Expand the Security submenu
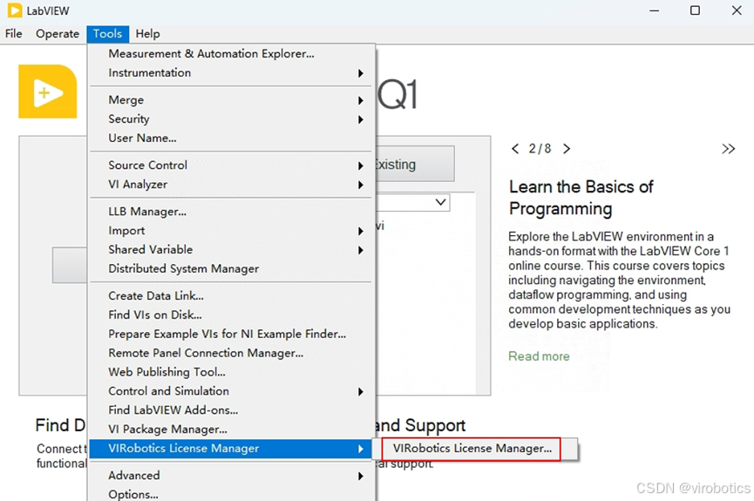 pyautogui.click(x=231, y=119)
